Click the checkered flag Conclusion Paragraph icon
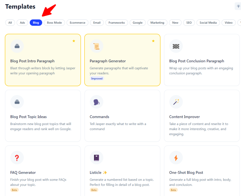 pos(176,46)
